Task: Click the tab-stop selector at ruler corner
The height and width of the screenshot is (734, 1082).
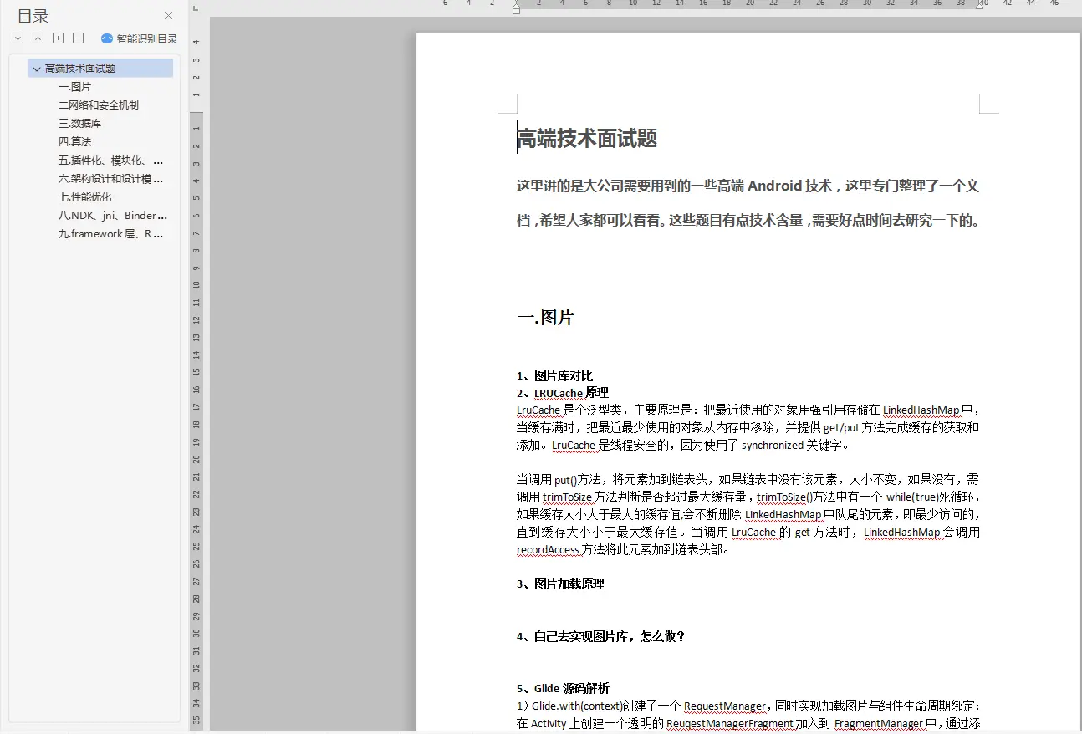Action: coord(195,7)
